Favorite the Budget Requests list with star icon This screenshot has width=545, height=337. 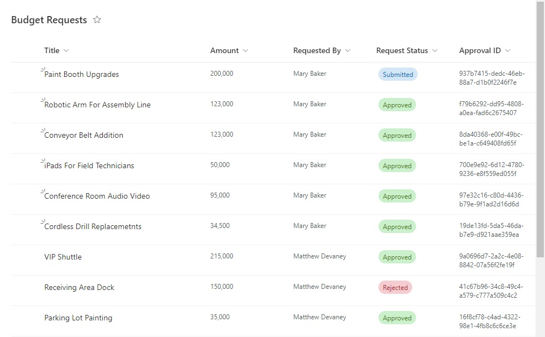pos(97,19)
